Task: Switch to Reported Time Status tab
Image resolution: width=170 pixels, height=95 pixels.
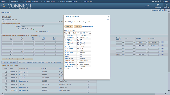Action: (x=10, y=62)
